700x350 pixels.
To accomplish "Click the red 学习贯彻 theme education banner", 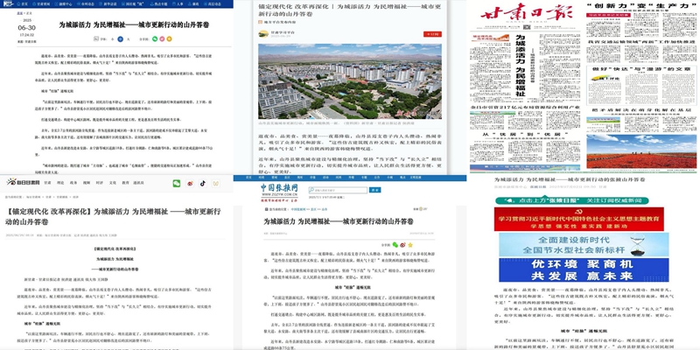I will click(579, 219).
